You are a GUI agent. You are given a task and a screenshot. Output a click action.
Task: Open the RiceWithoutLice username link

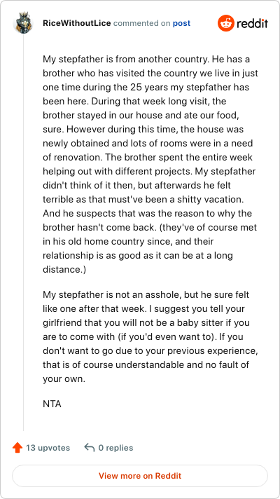coord(77,23)
